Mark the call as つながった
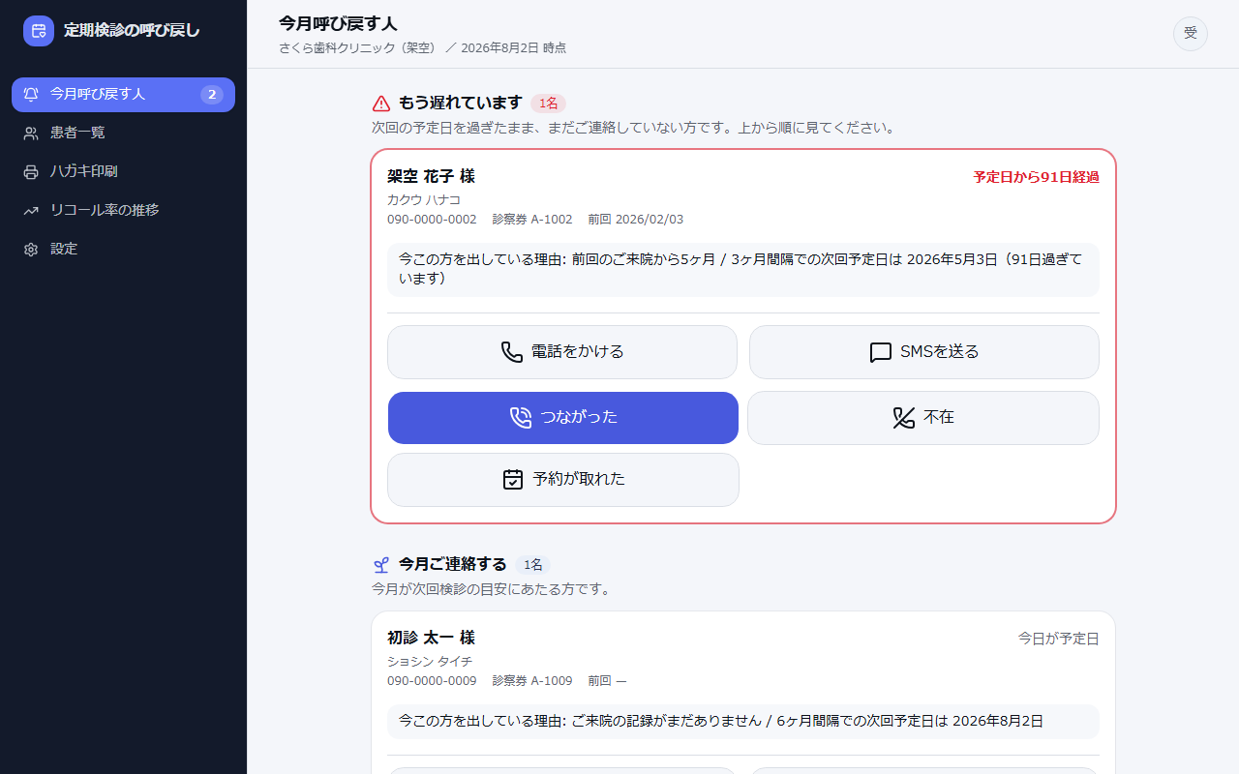This screenshot has height=774, width=1239. (x=563, y=418)
